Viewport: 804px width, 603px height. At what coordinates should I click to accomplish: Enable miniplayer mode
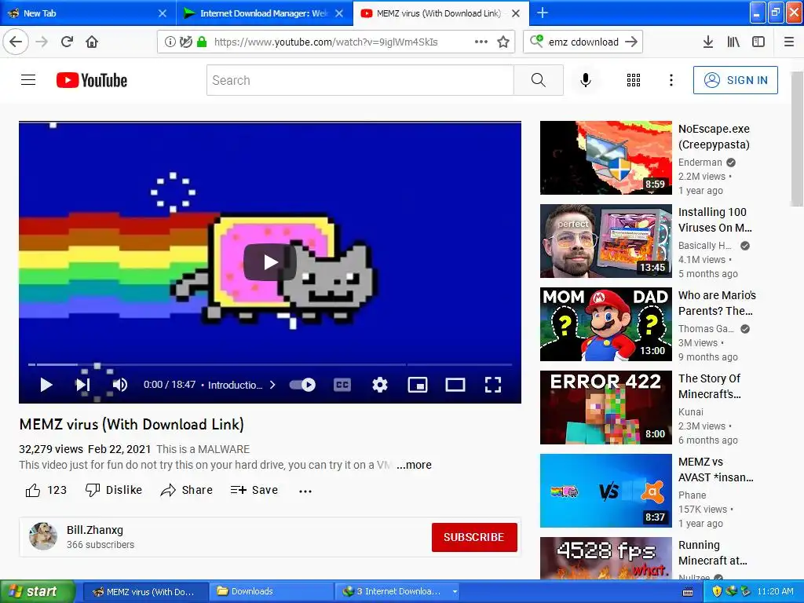coord(418,385)
